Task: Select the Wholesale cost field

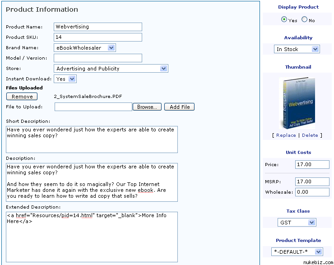Action: (312, 192)
